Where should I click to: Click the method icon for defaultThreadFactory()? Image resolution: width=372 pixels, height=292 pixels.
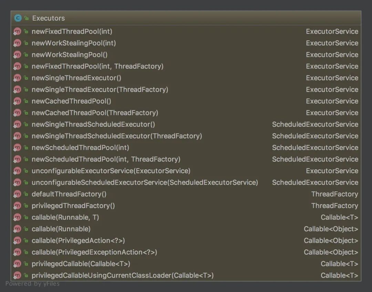(17, 194)
